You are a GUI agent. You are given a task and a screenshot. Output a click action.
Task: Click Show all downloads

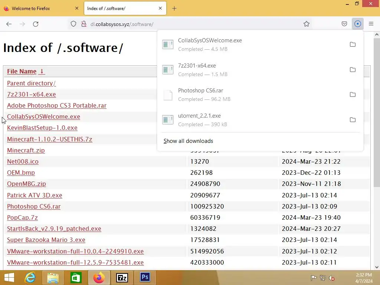point(188,141)
